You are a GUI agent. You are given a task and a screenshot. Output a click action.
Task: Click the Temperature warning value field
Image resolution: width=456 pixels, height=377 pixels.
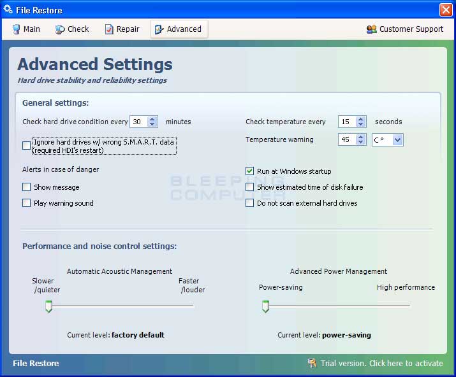tap(348, 139)
